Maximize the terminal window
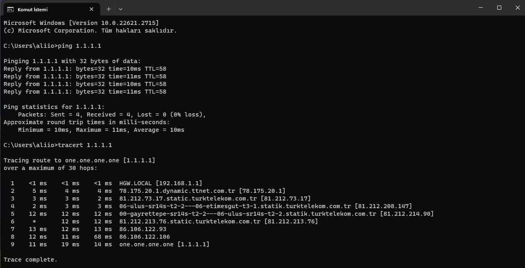525x268 pixels. [499, 8]
